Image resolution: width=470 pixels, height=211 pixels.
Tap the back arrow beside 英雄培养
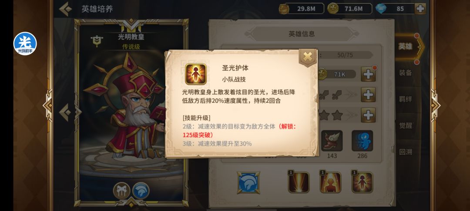(x=65, y=9)
